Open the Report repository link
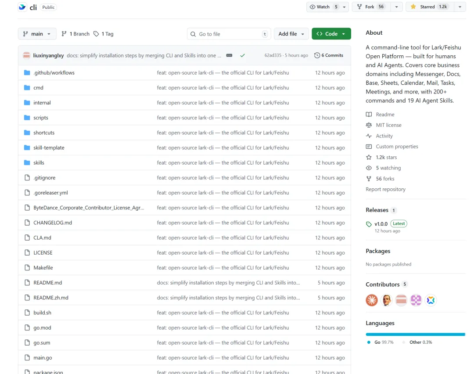This screenshot has width=474, height=374. [385, 189]
